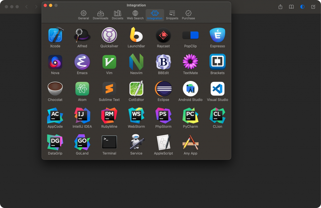The height and width of the screenshot is (208, 321).
Task: Click the Share button in the window toolbar
Action: pos(280,7)
